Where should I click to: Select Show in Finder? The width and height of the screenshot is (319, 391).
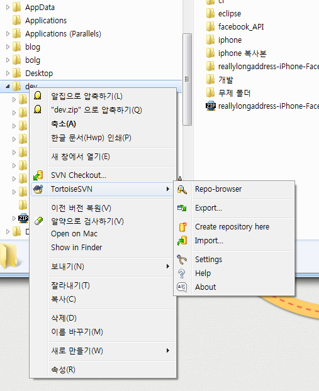click(103, 248)
